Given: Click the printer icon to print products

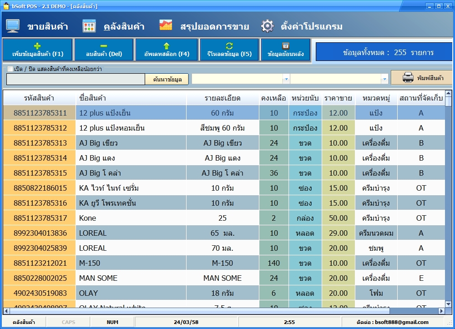Looking at the screenshot, I should click(x=408, y=78).
